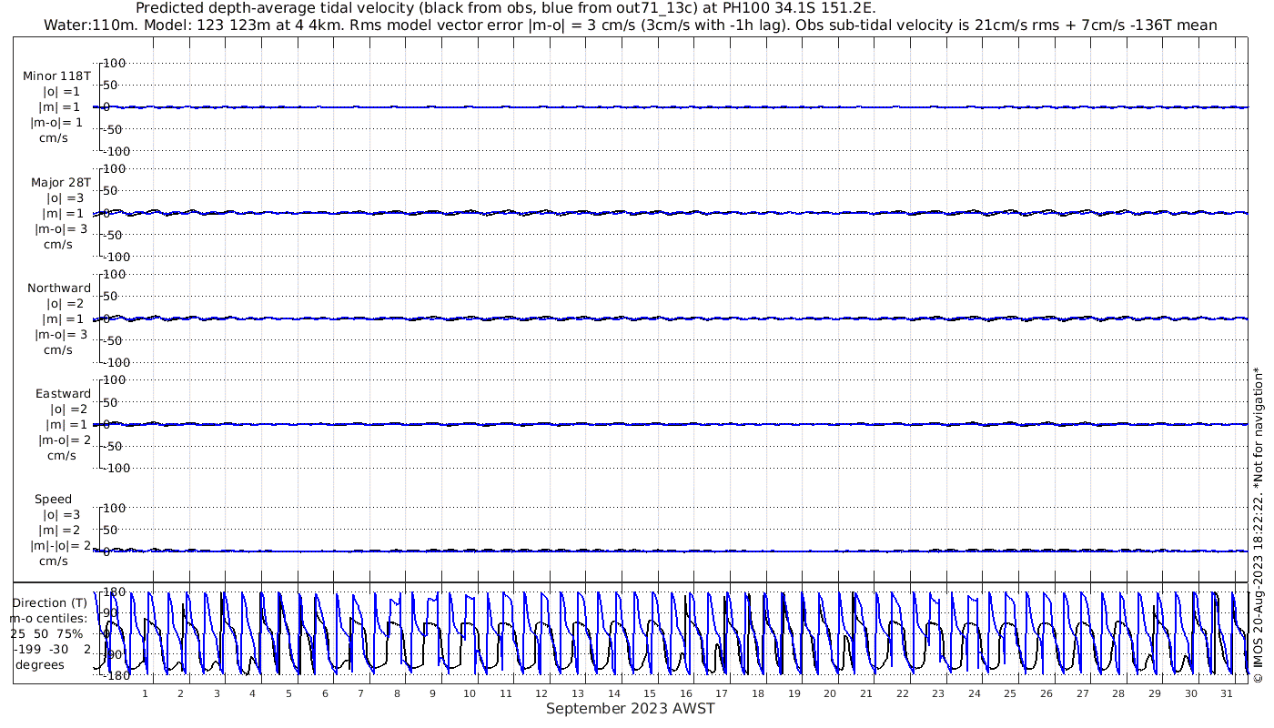Click day '24' on the date axis
Image resolution: width=1274 pixels, height=728 pixels.
click(975, 693)
